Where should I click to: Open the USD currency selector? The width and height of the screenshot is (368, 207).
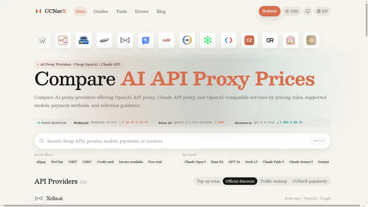point(292,11)
